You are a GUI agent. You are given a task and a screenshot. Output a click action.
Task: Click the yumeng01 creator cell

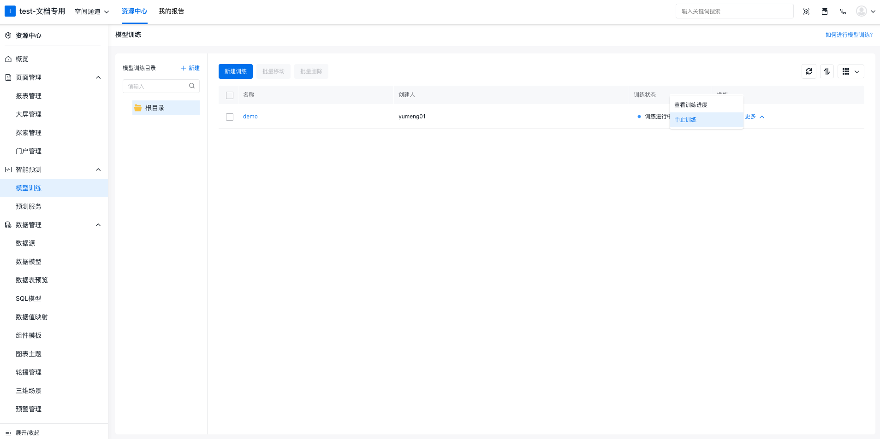coord(412,117)
